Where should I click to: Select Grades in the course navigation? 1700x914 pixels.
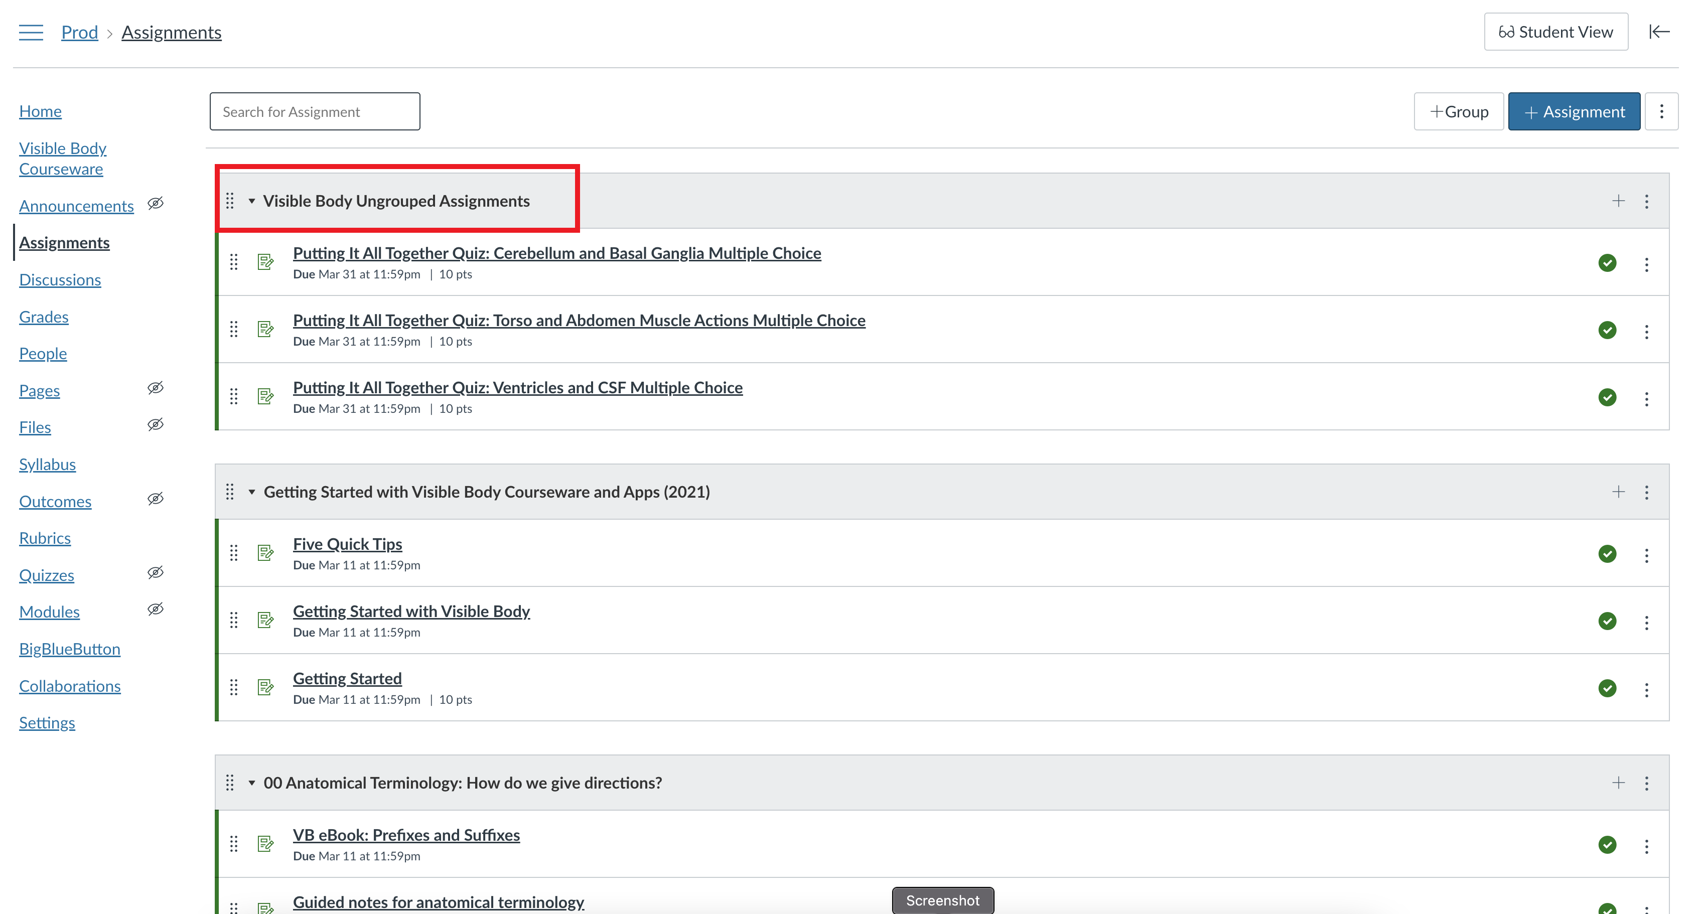[44, 316]
